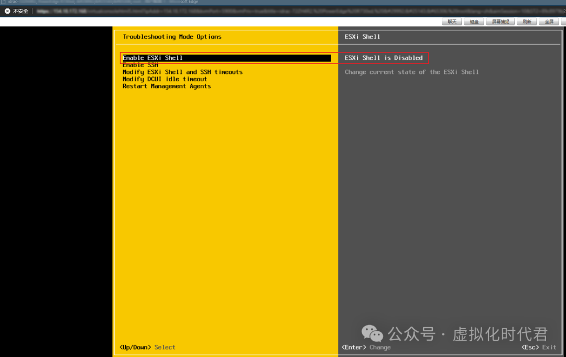Image resolution: width=566 pixels, height=357 pixels.
Task: Click the 聊天 (chat) button
Action: click(x=452, y=21)
